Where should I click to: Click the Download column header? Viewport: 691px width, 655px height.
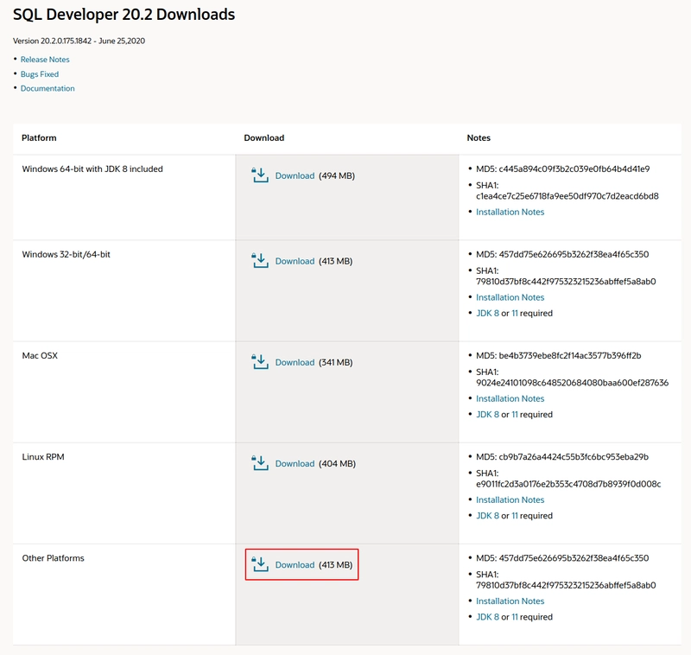coord(264,138)
